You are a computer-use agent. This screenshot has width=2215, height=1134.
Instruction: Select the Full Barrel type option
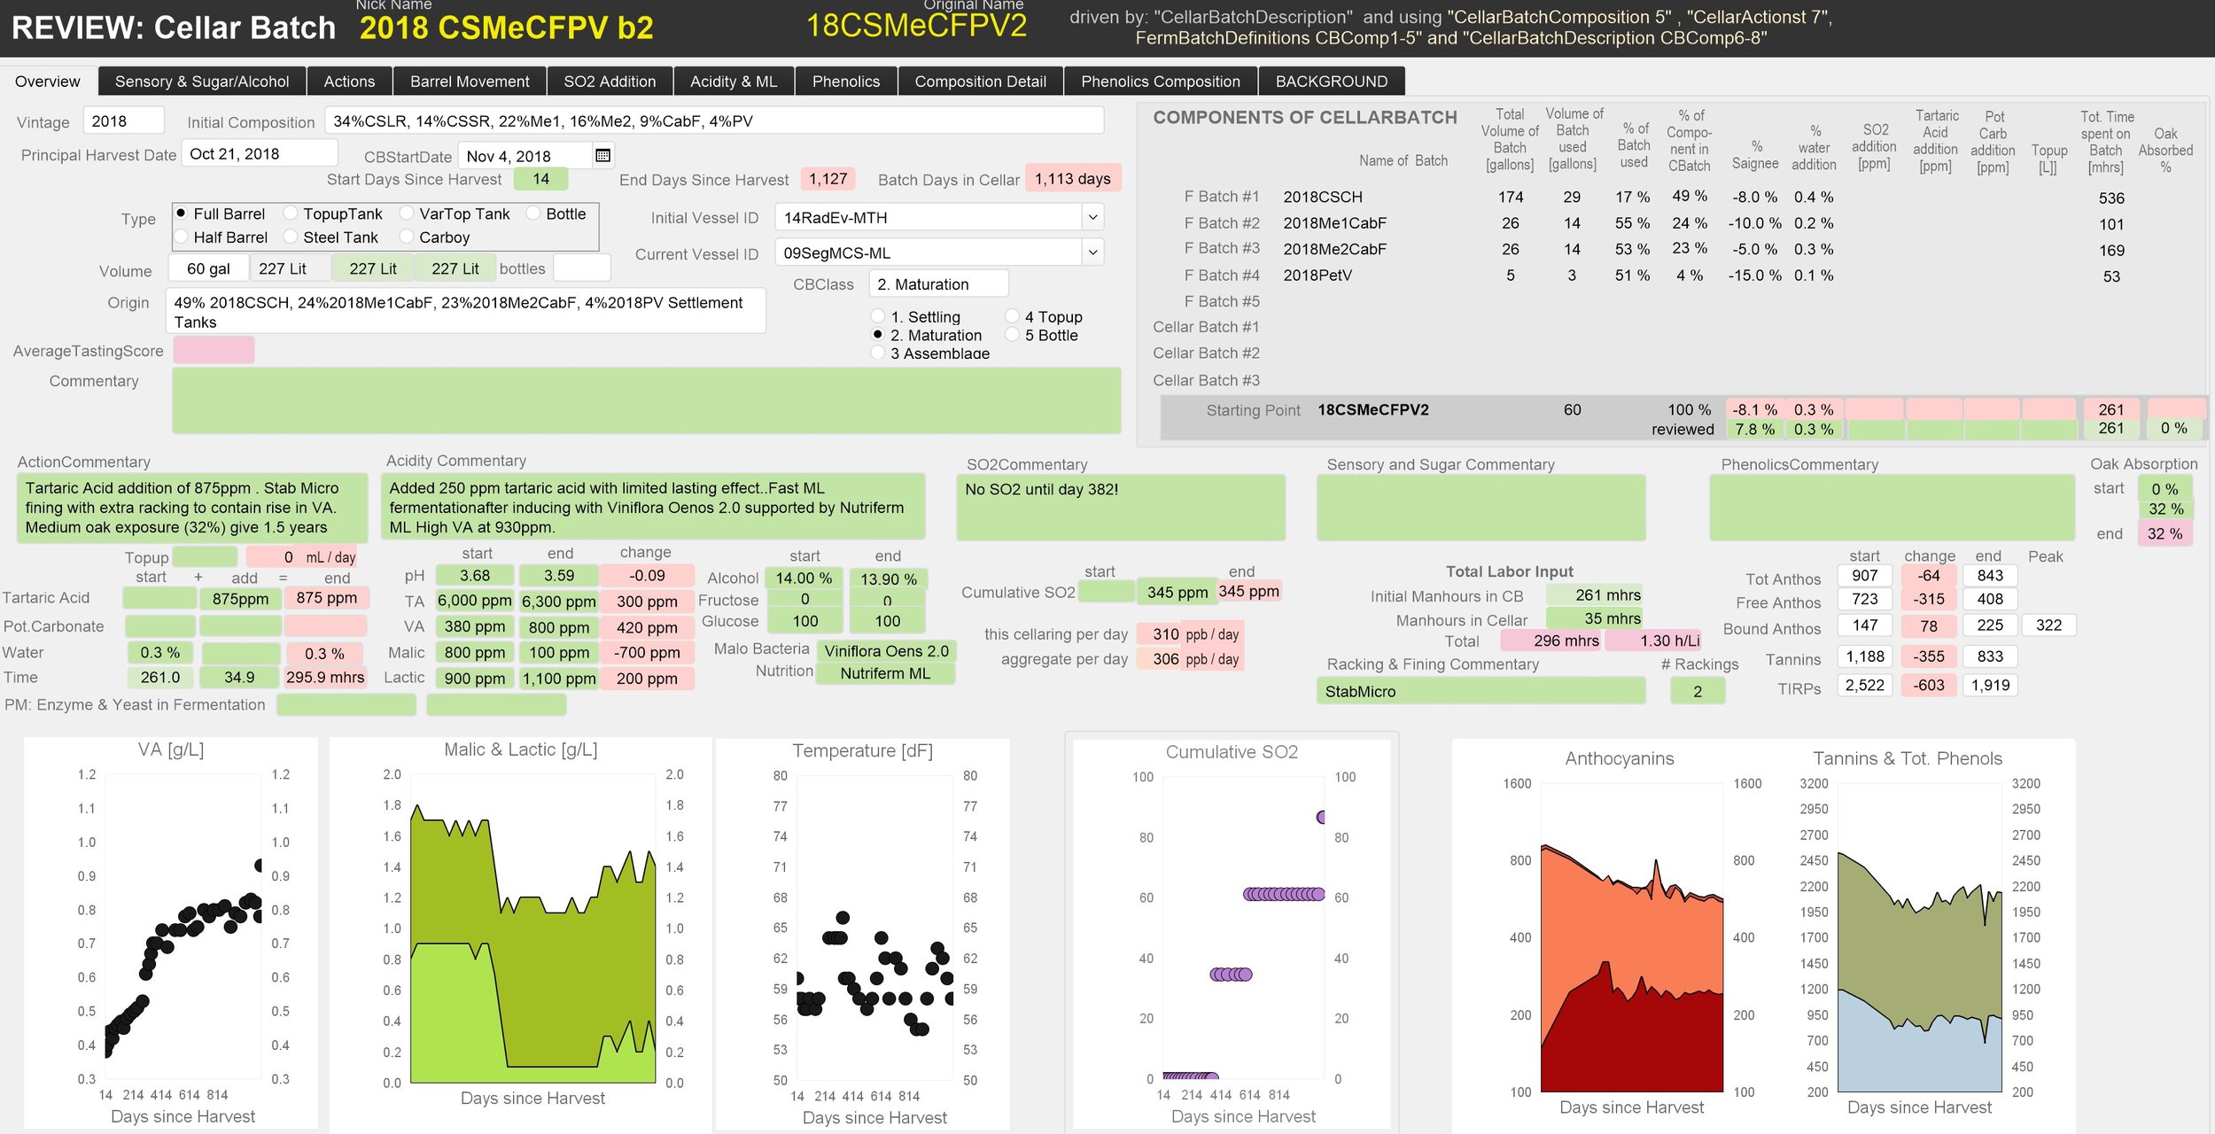pyautogui.click(x=181, y=214)
